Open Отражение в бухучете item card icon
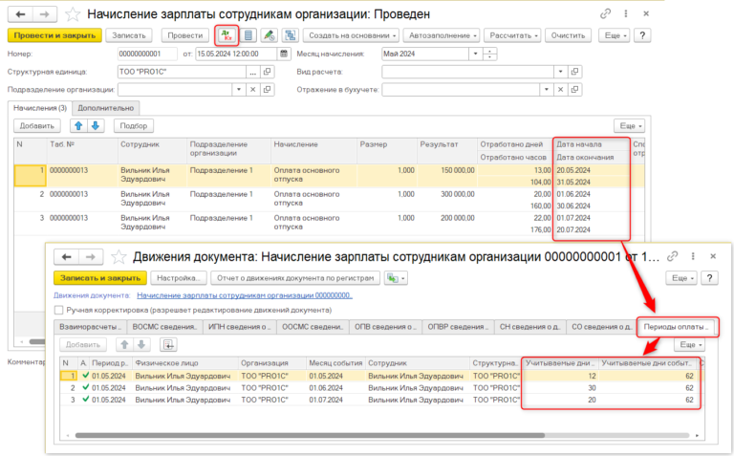 tap(574, 90)
